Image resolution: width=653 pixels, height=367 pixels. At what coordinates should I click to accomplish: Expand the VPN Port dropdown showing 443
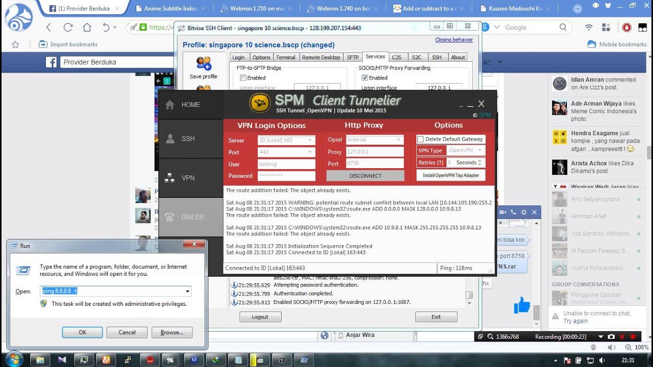310,152
